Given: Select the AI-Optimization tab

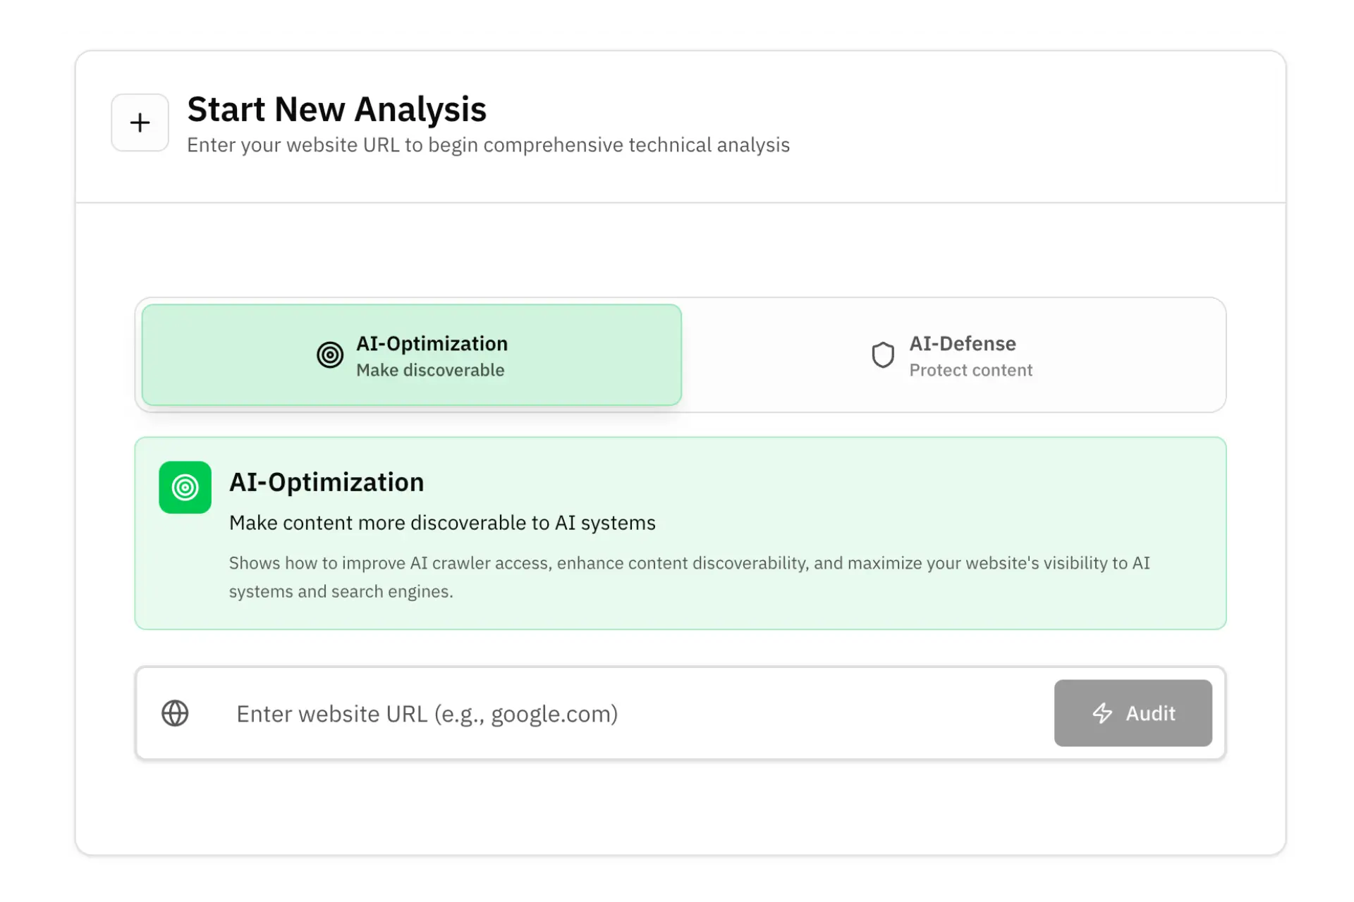Looking at the screenshot, I should [410, 354].
